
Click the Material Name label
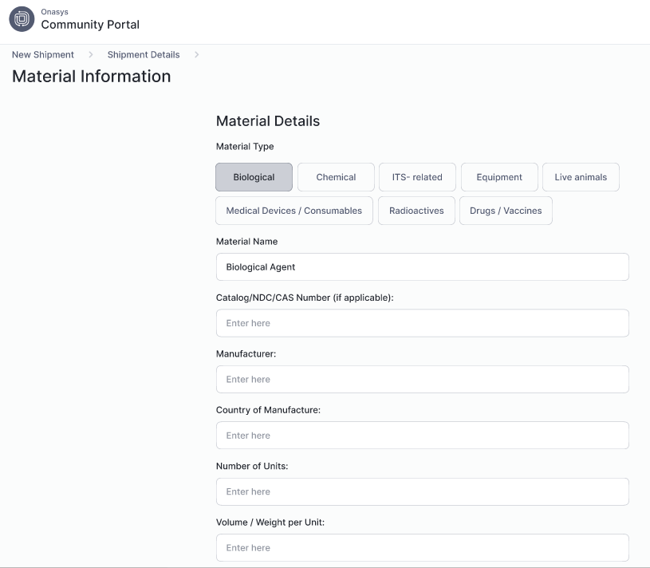pyautogui.click(x=246, y=241)
